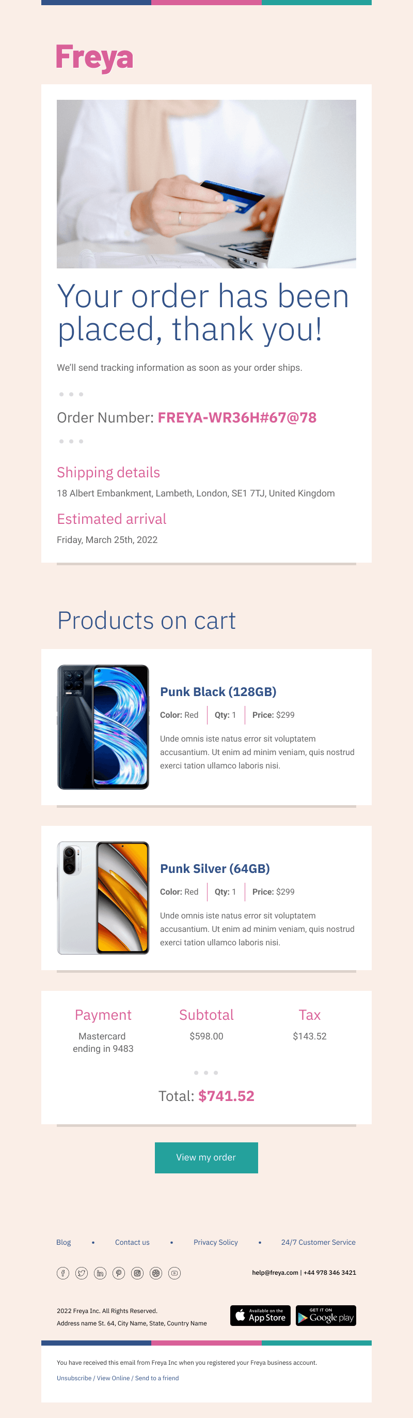Open the Facebook social icon
413x1418 pixels.
pos(63,1273)
